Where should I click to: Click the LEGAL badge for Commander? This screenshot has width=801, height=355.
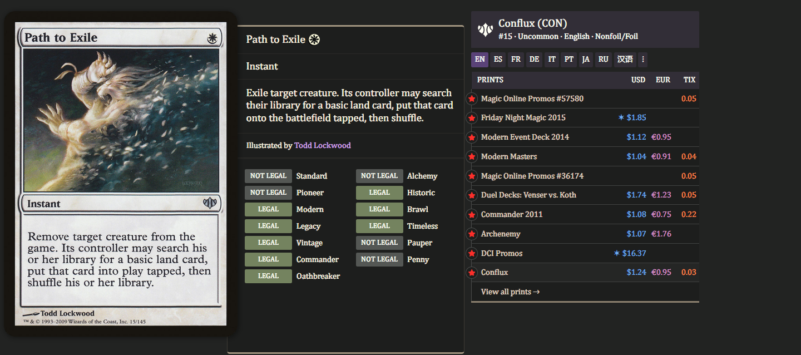tap(268, 260)
